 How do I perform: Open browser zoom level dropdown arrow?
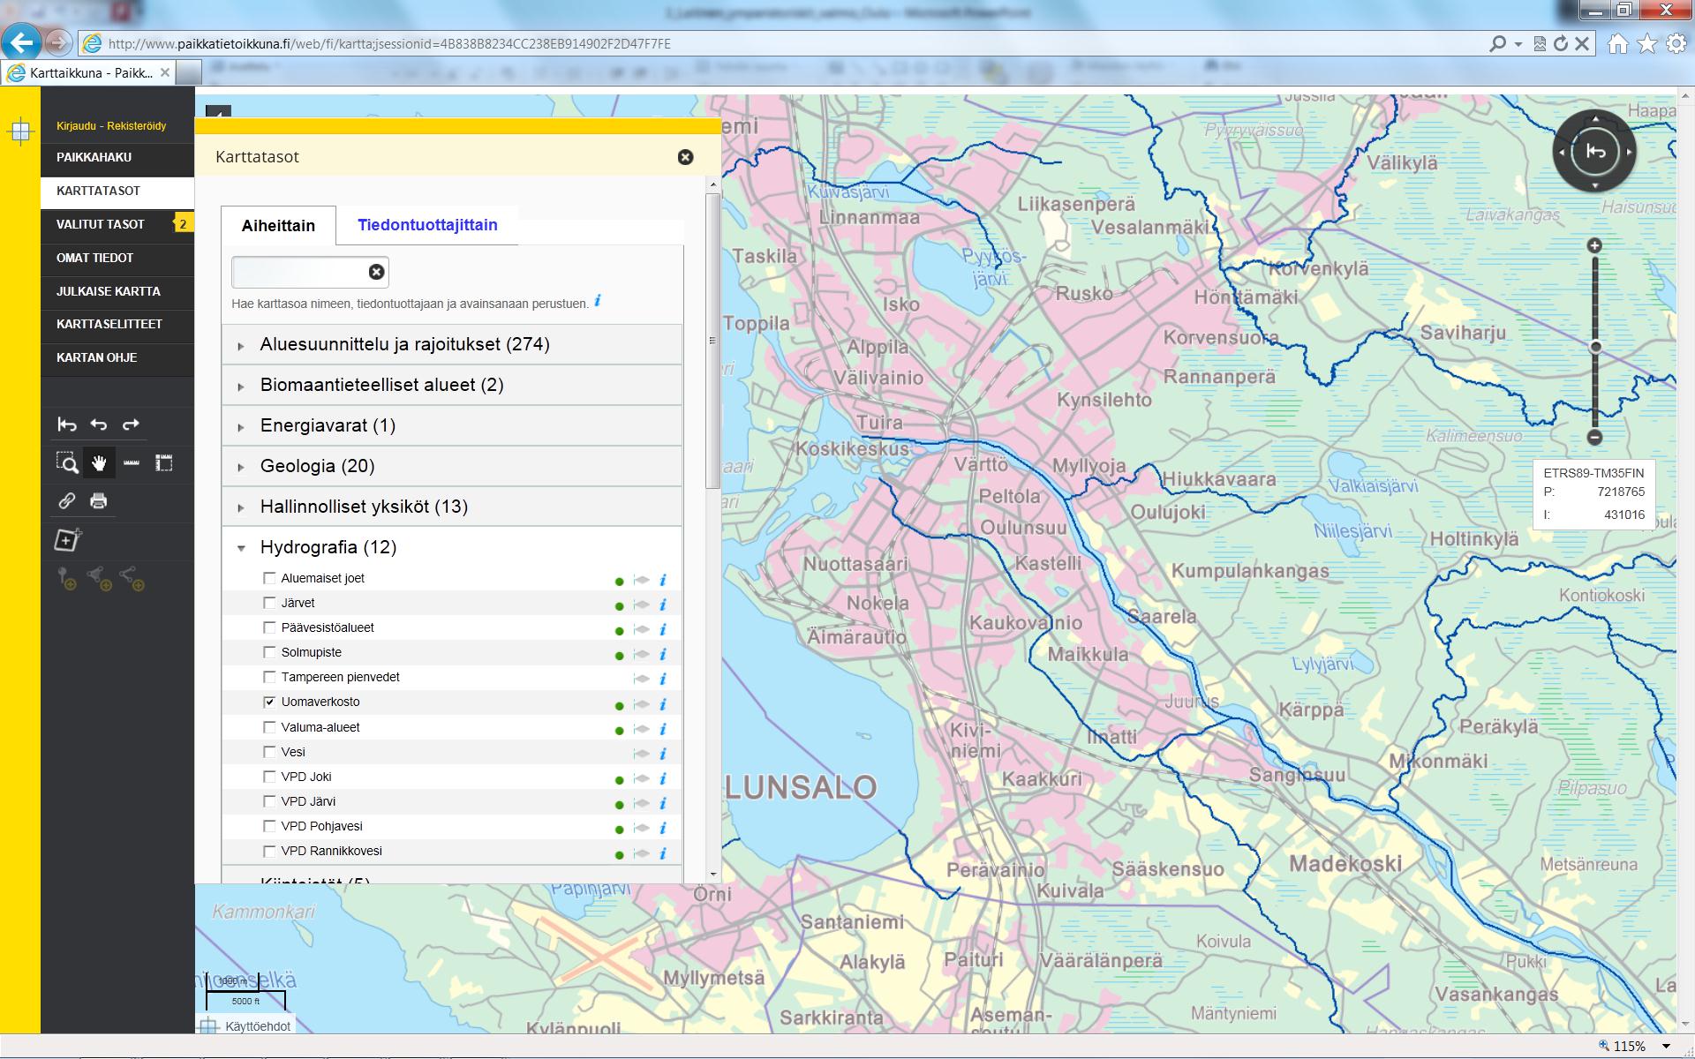(x=1666, y=1047)
